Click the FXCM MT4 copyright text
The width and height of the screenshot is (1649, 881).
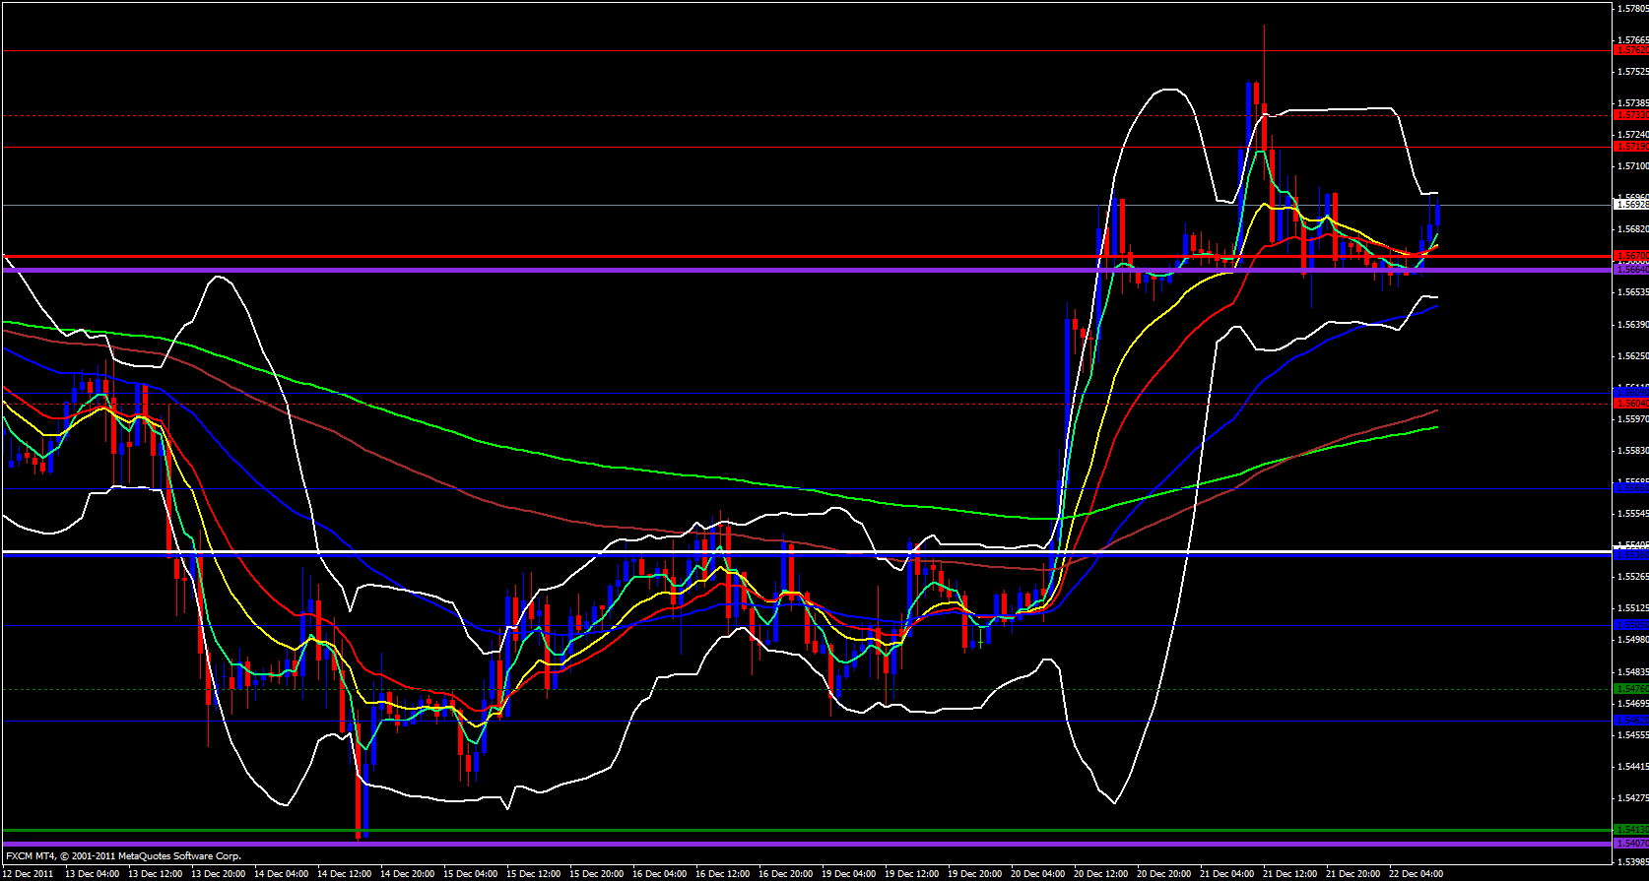123,856
